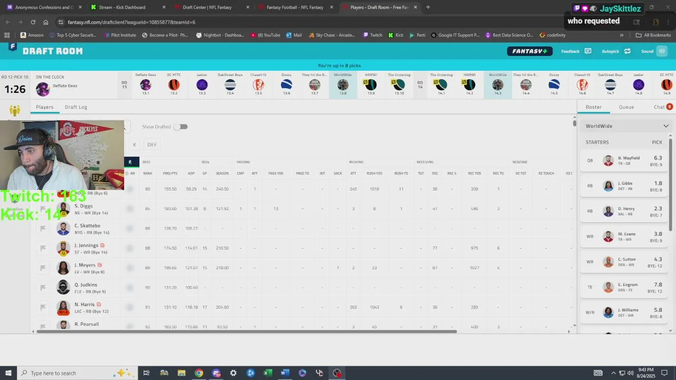Open C. Skattebo player name link
Screen dimensions: 676x380
click(87, 226)
